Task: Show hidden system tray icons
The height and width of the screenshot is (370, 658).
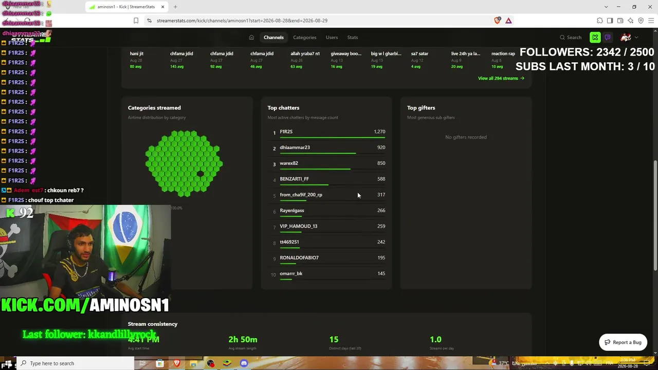Action: [547, 363]
